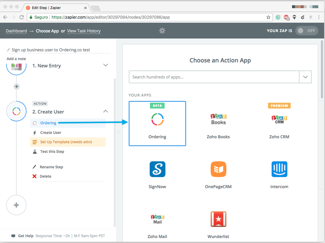This screenshot has height=243, width=325.
Task: Reload the page in browser
Action: click(22, 17)
